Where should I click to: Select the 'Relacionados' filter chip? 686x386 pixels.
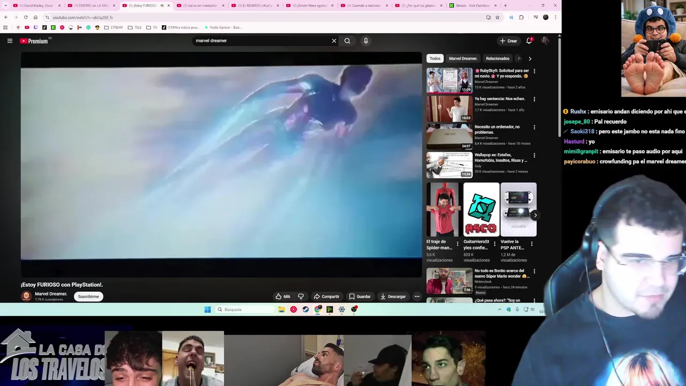497,58
